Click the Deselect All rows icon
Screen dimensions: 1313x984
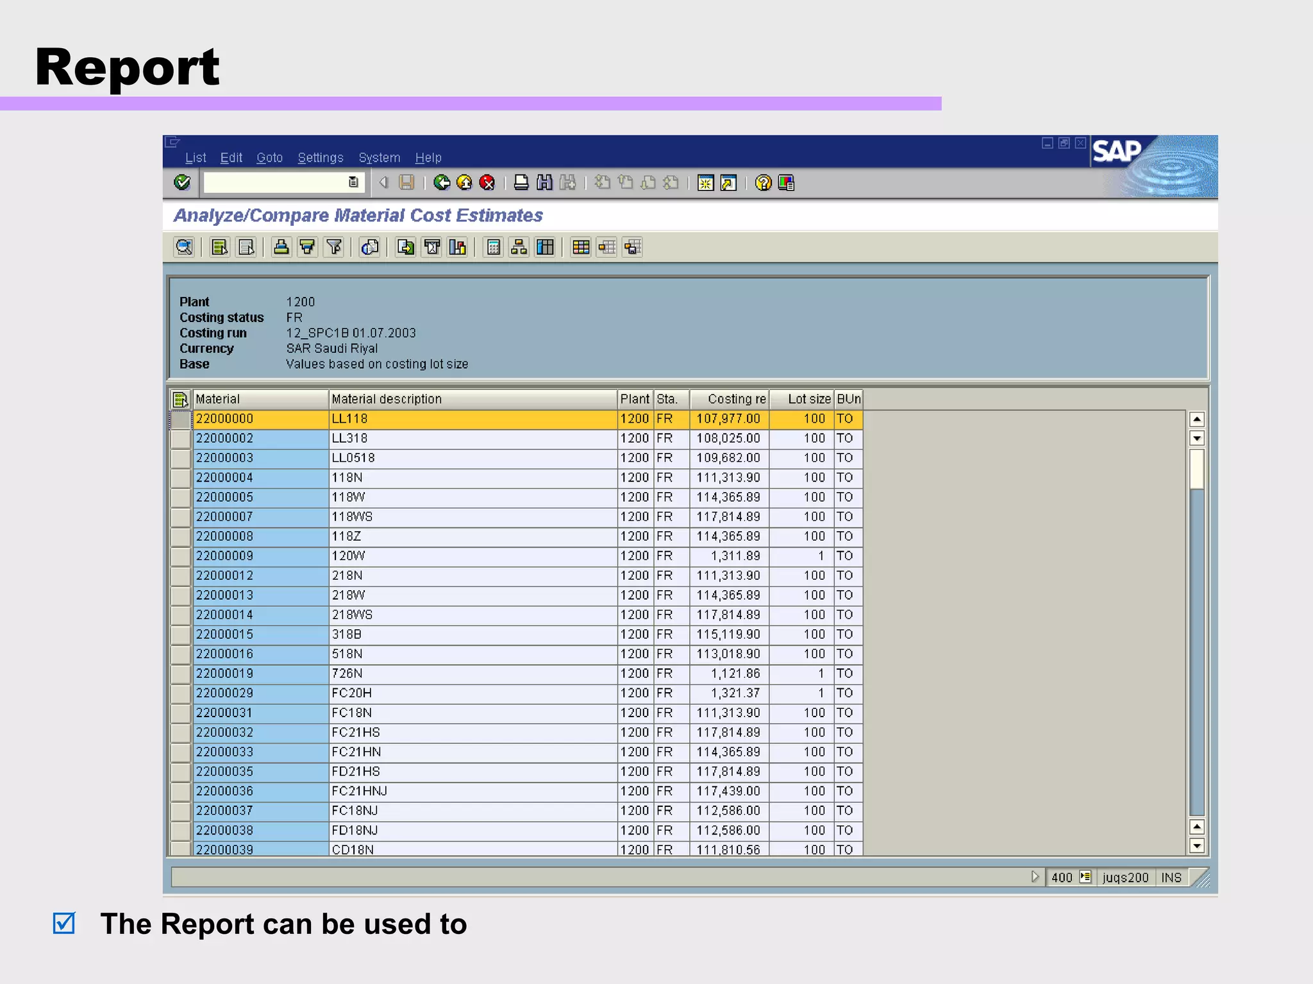246,247
